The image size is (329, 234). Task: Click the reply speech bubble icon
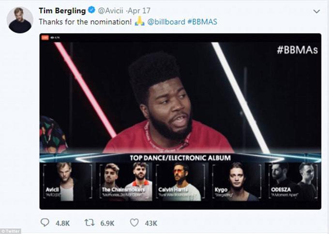tap(45, 222)
